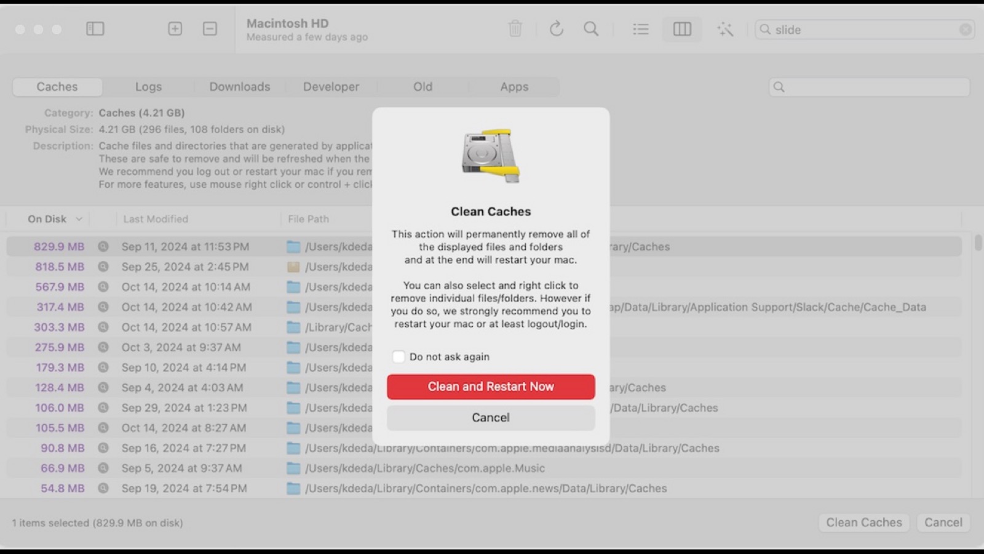Image resolution: width=984 pixels, height=554 pixels.
Task: Check the 'Do not ask again' box
Action: pos(399,356)
